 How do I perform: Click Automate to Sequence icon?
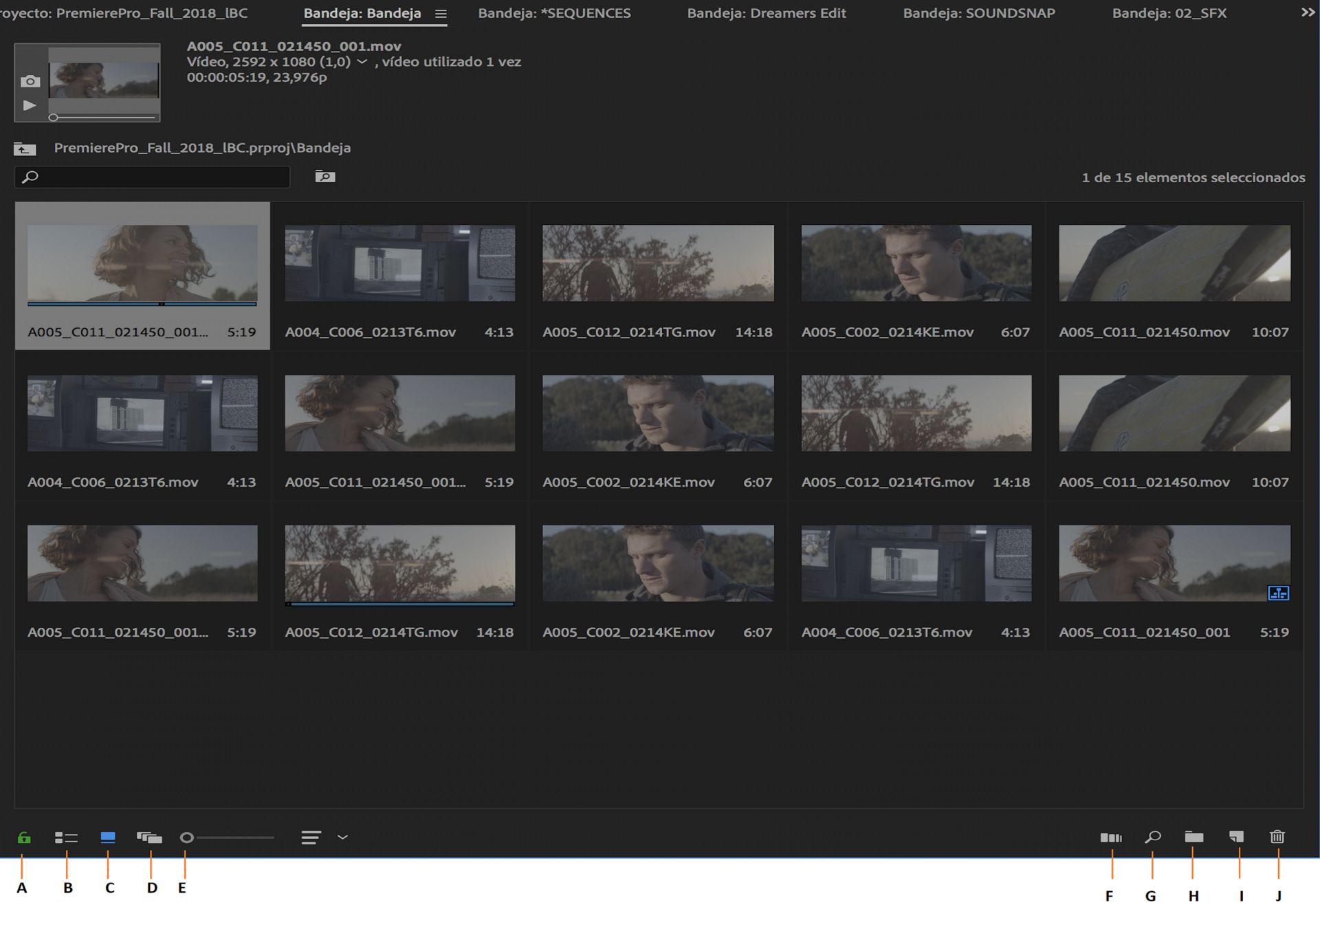(1111, 838)
